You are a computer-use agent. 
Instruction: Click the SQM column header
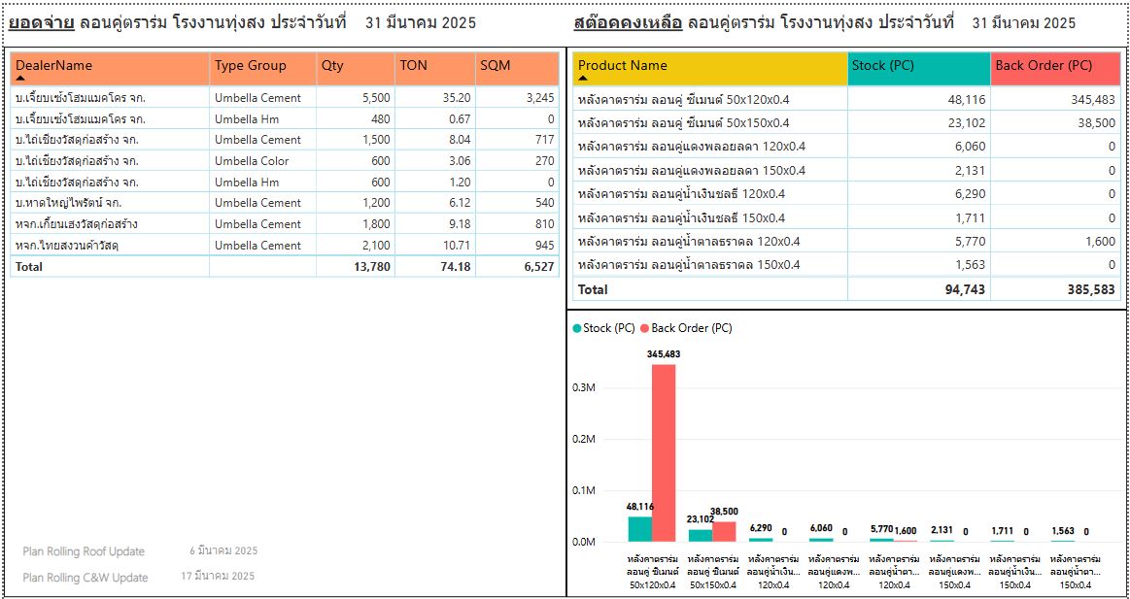(495, 66)
